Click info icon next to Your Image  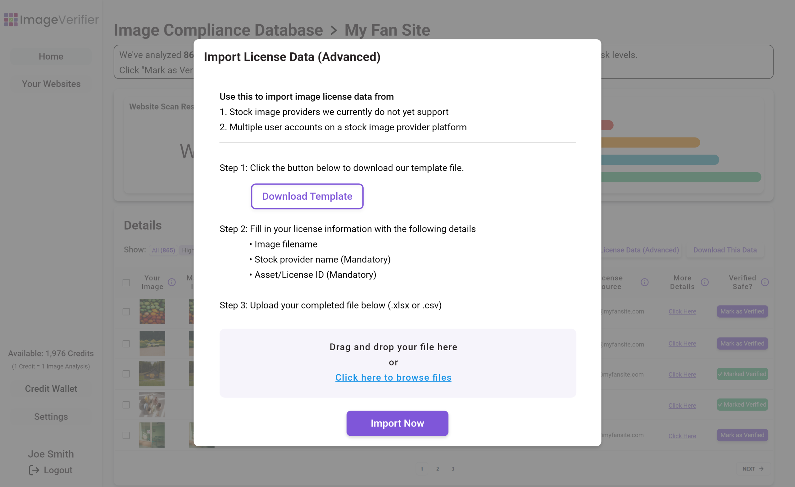(172, 282)
